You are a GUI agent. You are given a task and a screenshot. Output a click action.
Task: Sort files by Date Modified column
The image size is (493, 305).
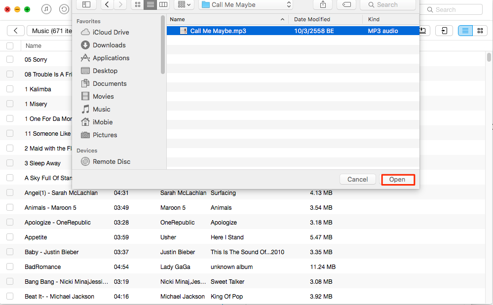pos(325,19)
